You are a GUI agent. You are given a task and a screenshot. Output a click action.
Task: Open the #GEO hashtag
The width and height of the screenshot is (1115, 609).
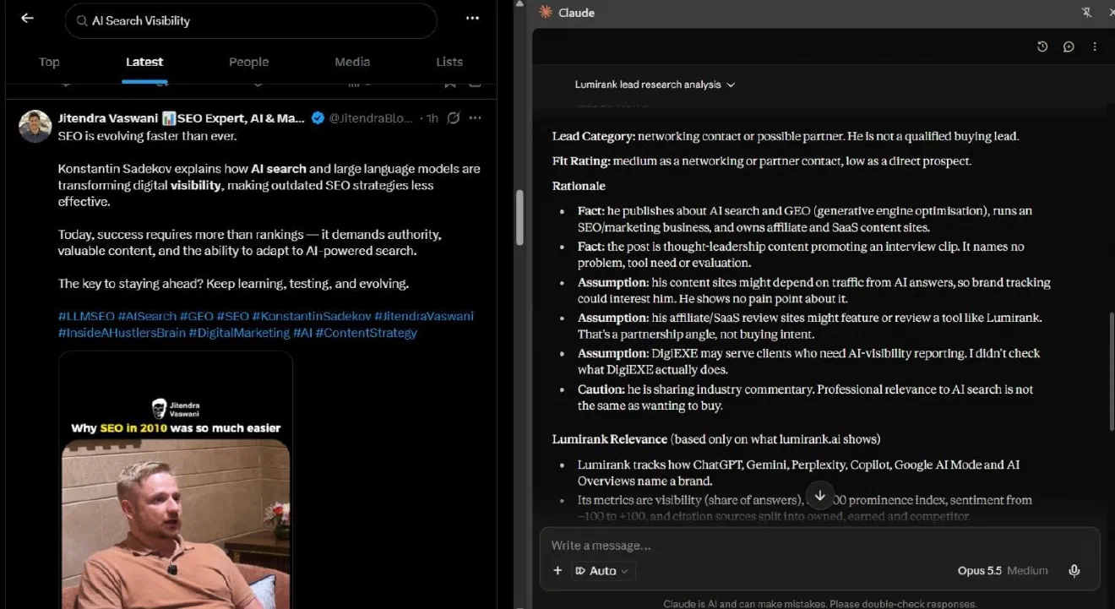click(x=196, y=316)
